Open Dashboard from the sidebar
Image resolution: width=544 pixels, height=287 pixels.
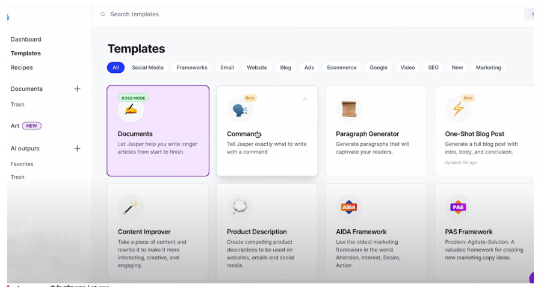26,40
